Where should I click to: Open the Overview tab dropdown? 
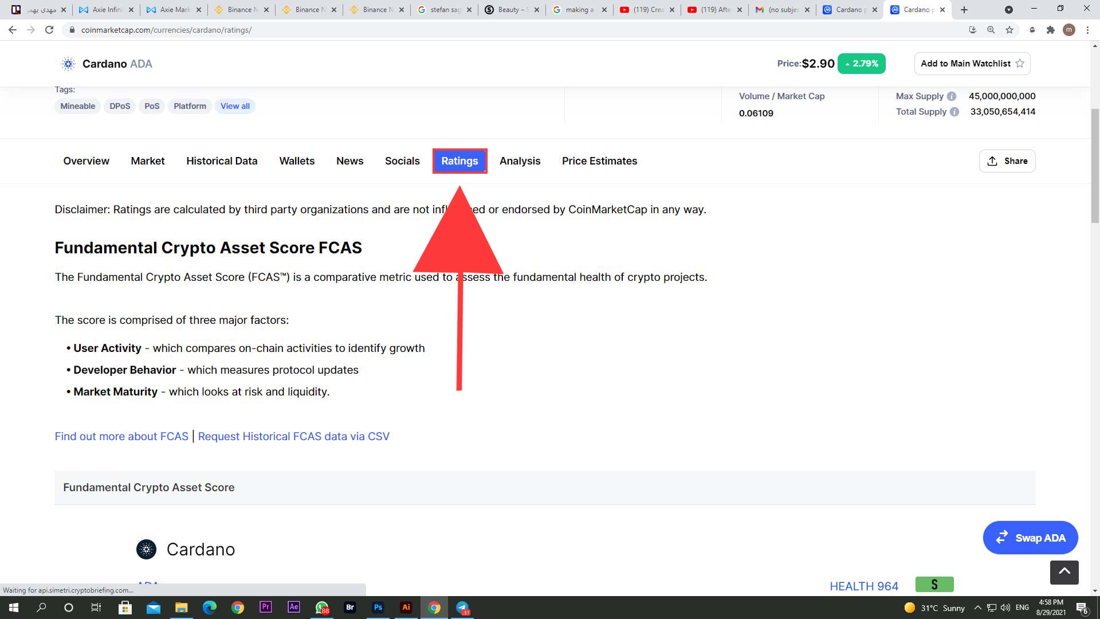85,161
